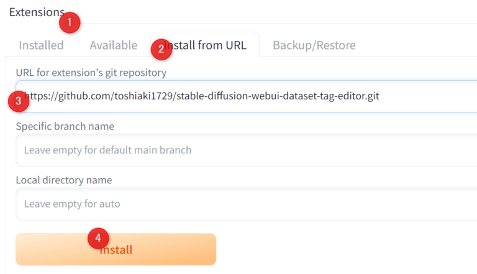Click the "Specific branch name" label

pos(65,127)
